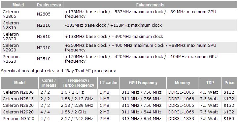Click the Memory column header
This screenshot has height=122, width=238.
pos(182,83)
